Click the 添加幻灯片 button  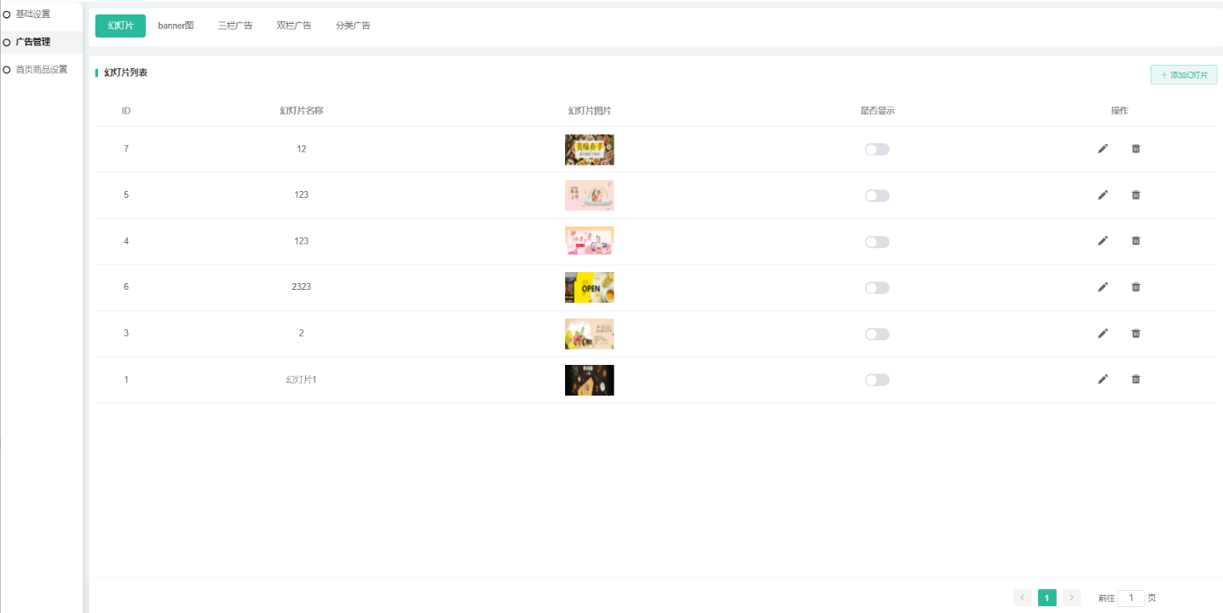pyautogui.click(x=1183, y=75)
